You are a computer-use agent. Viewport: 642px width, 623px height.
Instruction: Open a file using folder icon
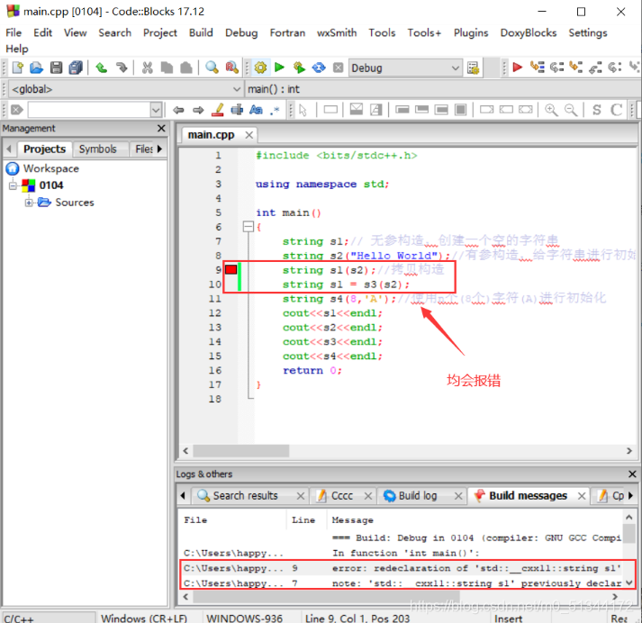(36, 68)
